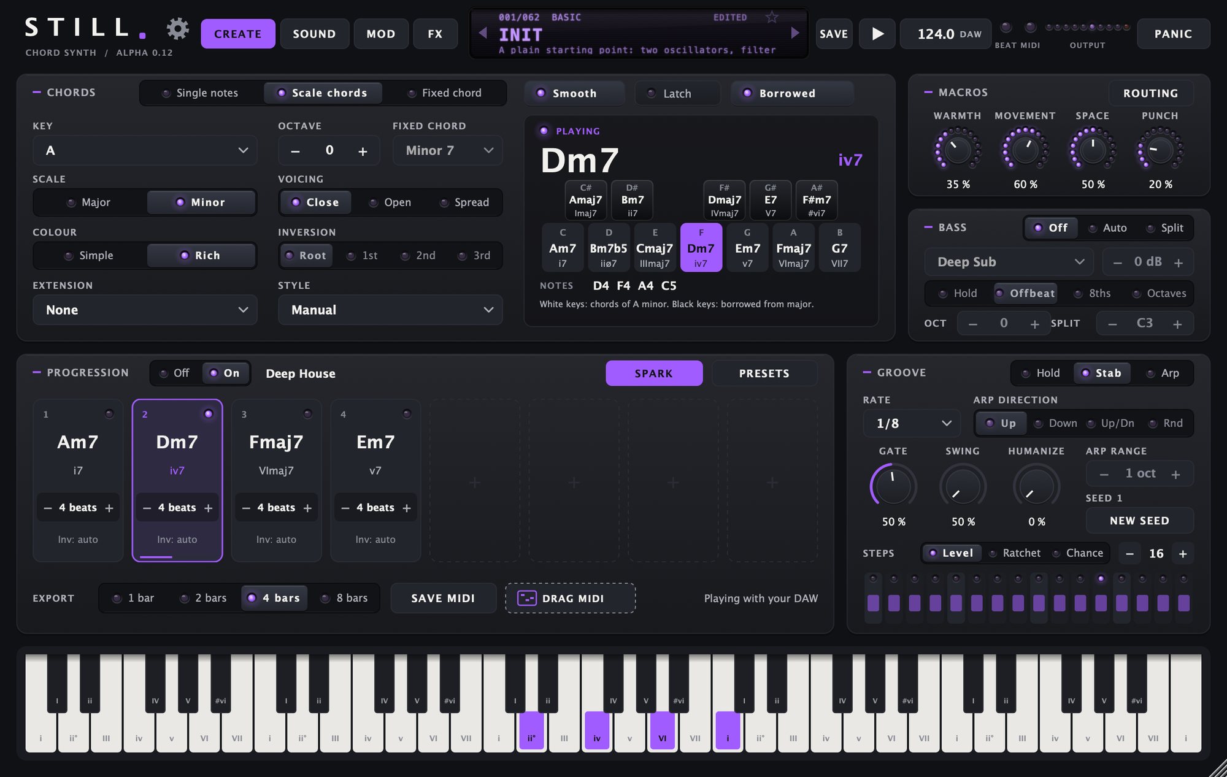
Task: Open settings with the gear icon
Action: click(x=178, y=28)
